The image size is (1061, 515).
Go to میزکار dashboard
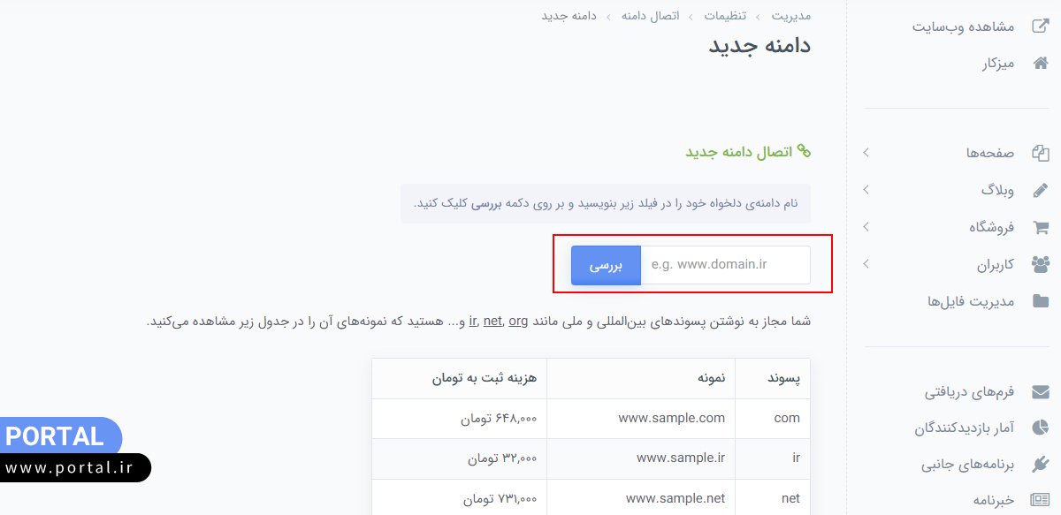click(x=998, y=64)
